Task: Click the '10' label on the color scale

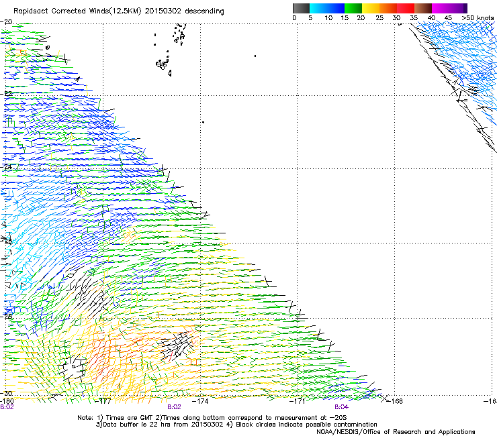Action: click(328, 18)
